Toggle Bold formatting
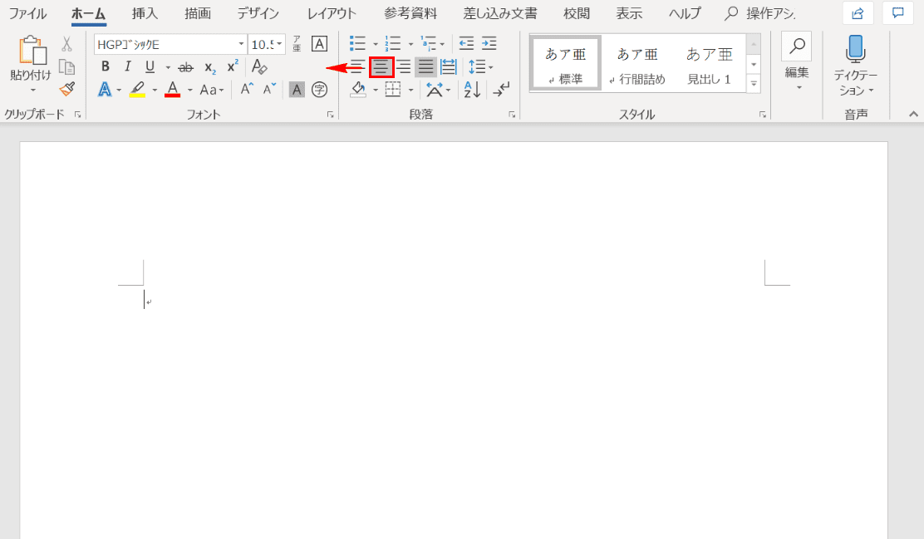 [x=105, y=66]
